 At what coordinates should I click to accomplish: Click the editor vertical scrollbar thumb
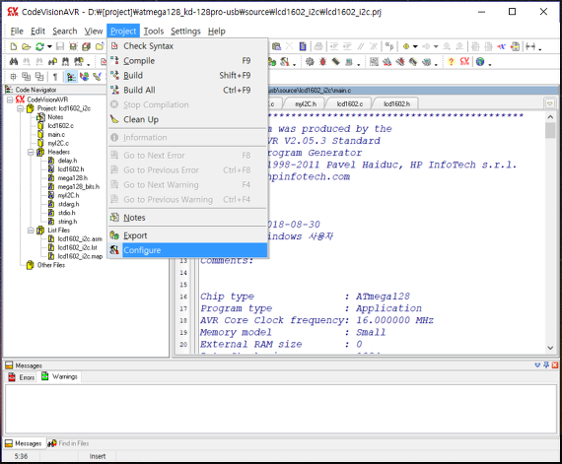tap(550, 130)
